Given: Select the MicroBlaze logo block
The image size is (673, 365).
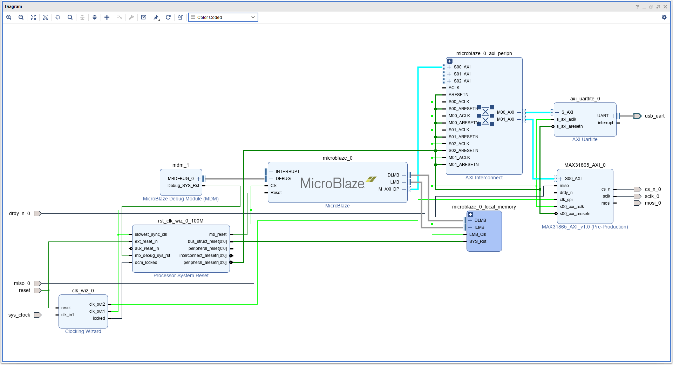Looking at the screenshot, I should 338,183.
